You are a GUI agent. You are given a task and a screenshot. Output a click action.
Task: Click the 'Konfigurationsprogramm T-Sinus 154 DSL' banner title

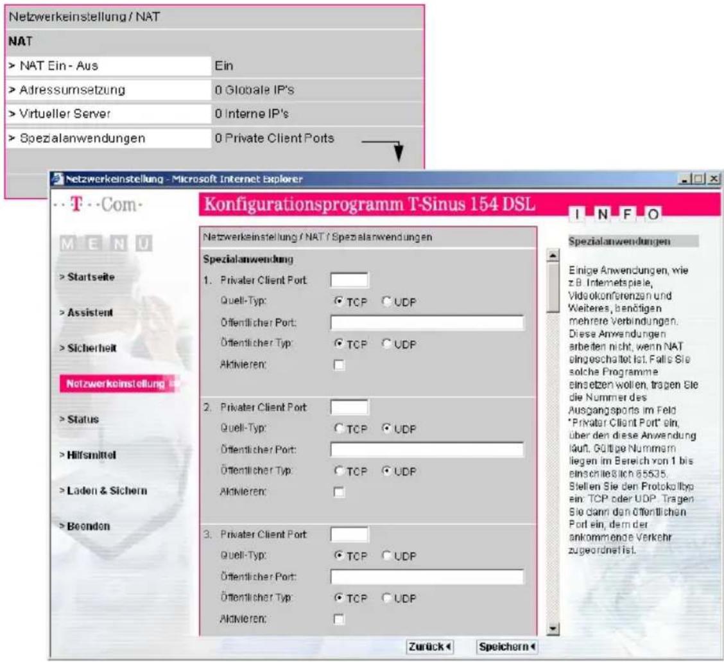(x=370, y=204)
